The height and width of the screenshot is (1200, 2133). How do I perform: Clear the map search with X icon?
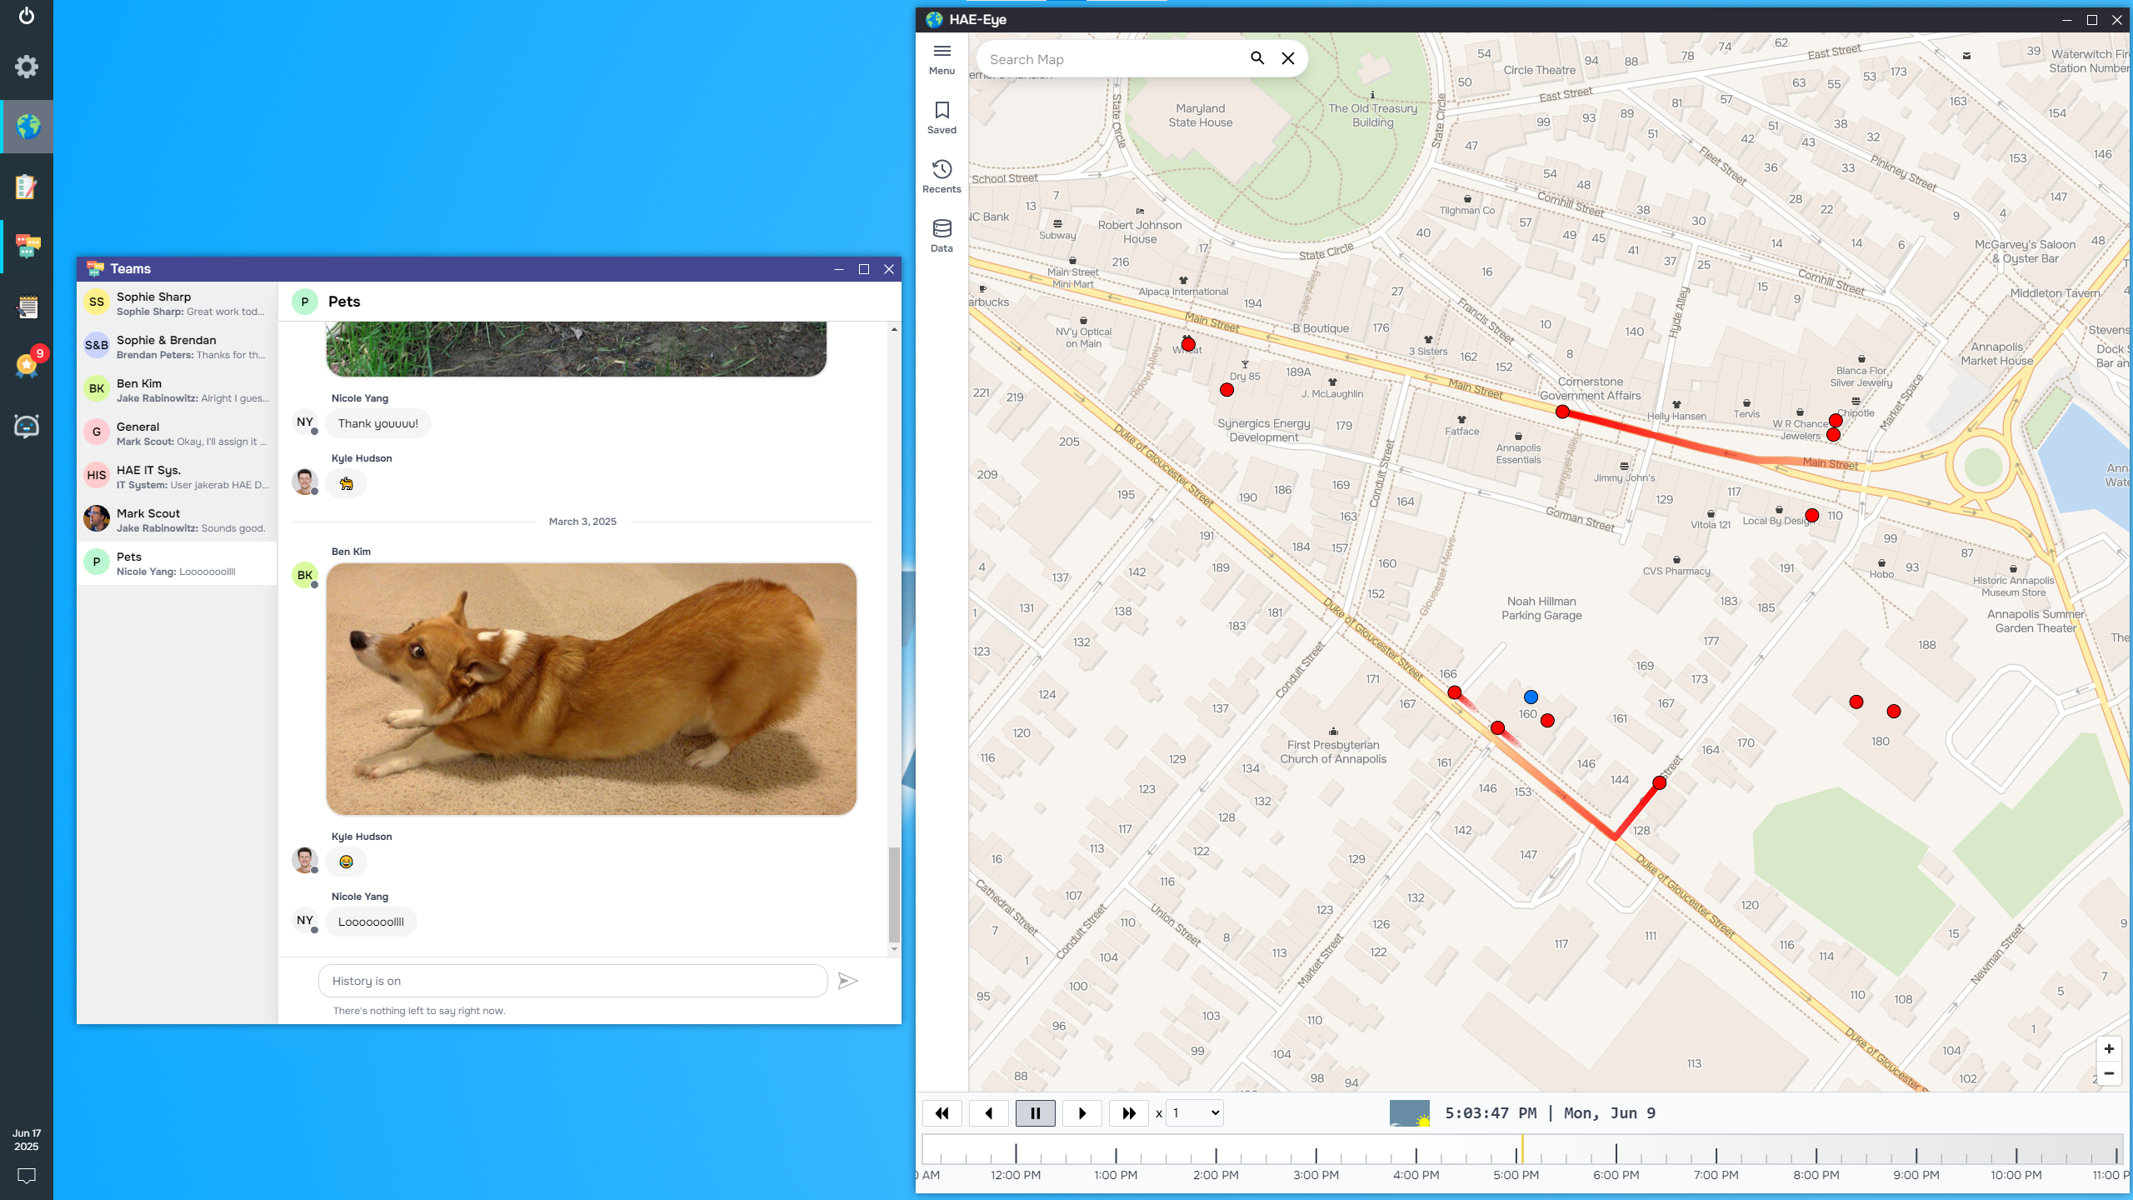1287,58
